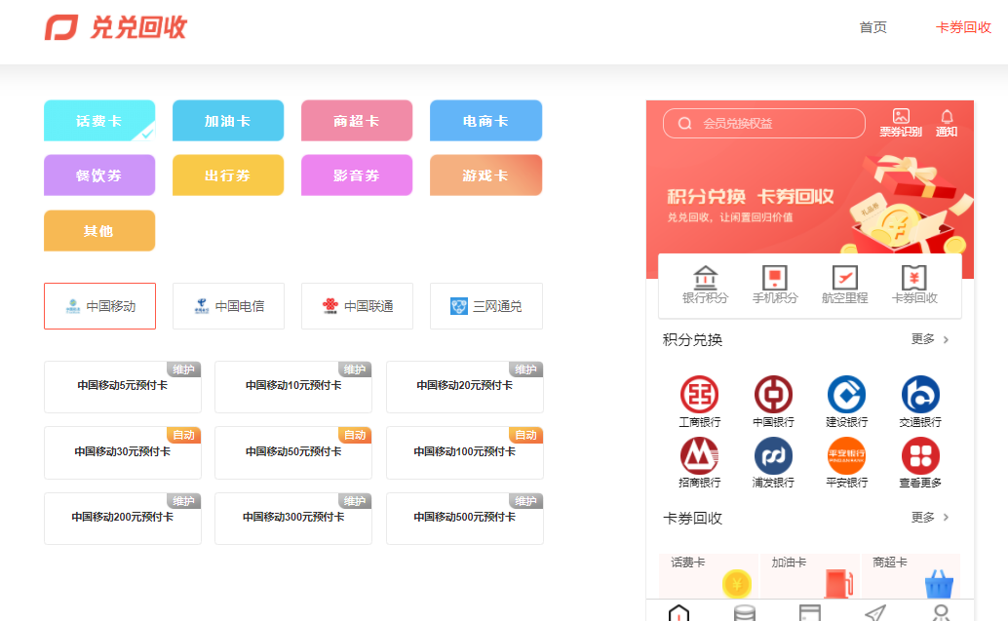Screen dimensions: 1008x621
Task: Select 中国联通 carrier option
Action: pyautogui.click(x=357, y=306)
